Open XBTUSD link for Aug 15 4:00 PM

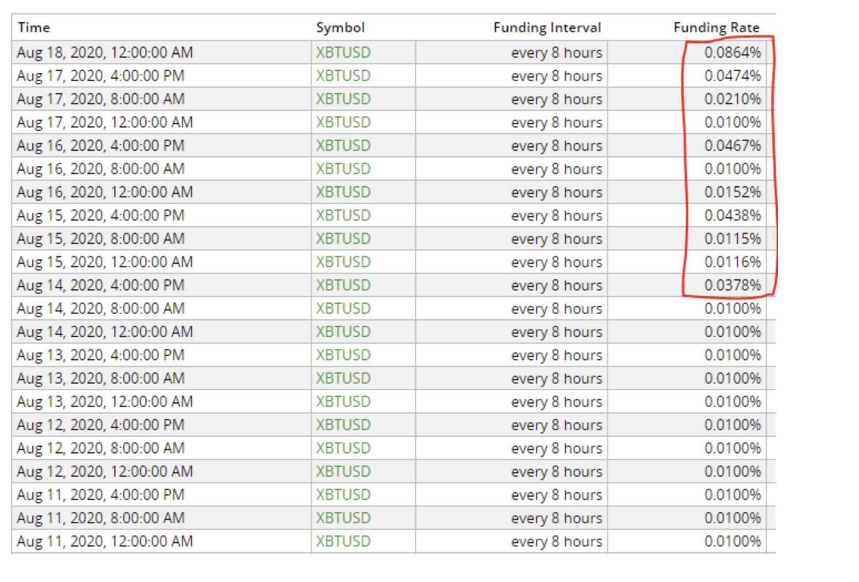tap(343, 216)
